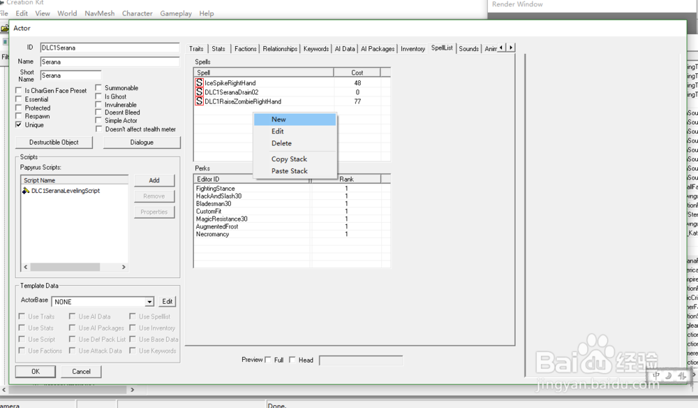Enable the Protected checkbox

point(19,108)
